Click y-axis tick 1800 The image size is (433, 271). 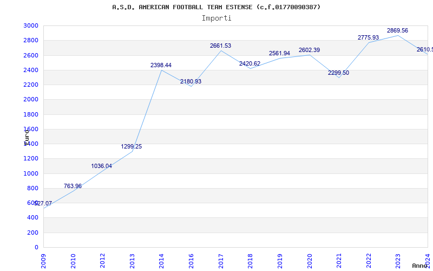coord(31,114)
